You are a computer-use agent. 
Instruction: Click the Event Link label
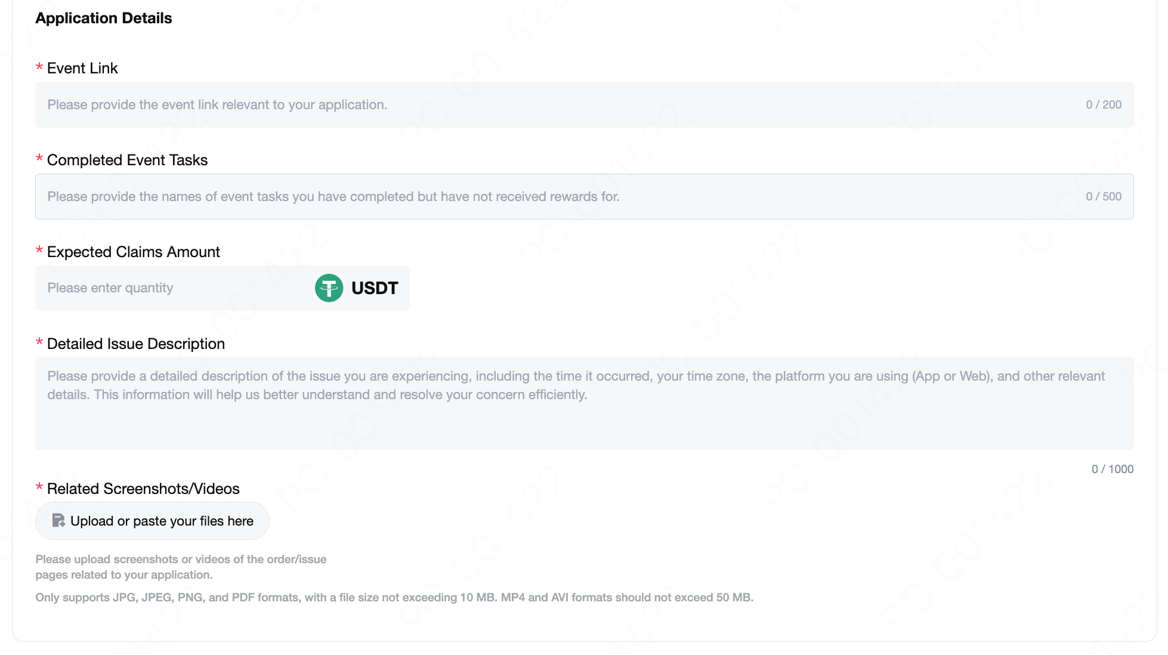82,68
